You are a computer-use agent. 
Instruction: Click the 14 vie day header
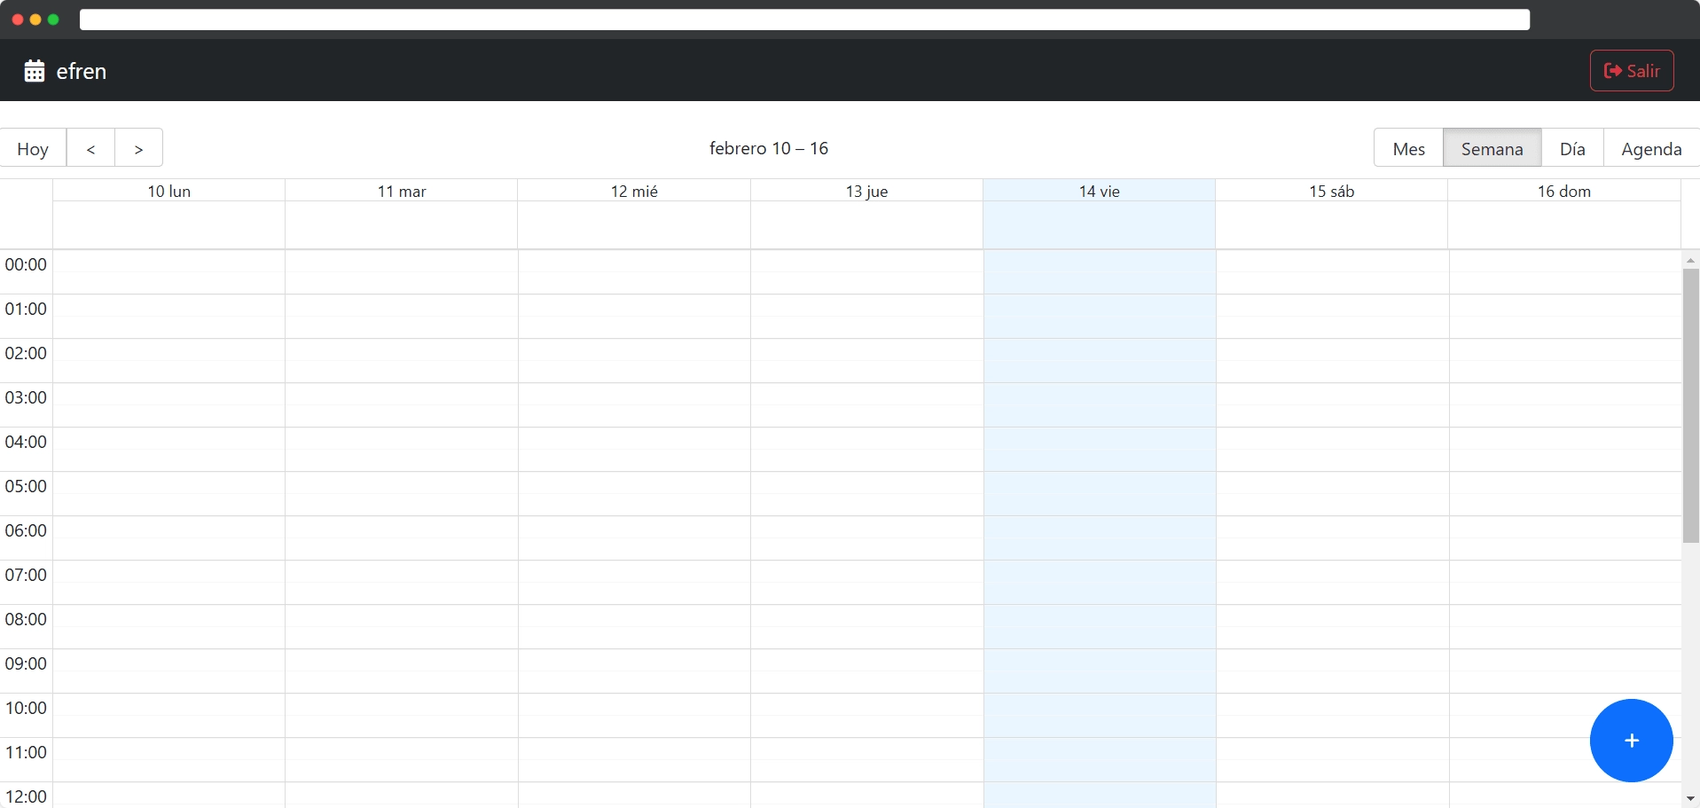point(1099,191)
